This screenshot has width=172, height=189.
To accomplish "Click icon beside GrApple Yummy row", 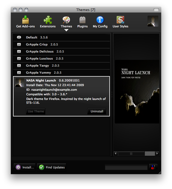I will [x=19, y=73].
